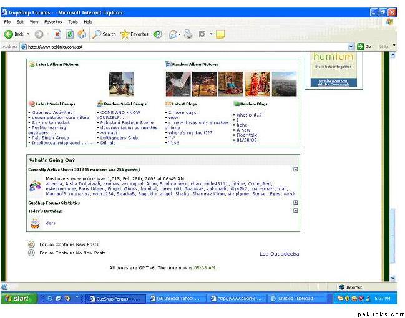Click the Print toolbar icon

pos(188,34)
